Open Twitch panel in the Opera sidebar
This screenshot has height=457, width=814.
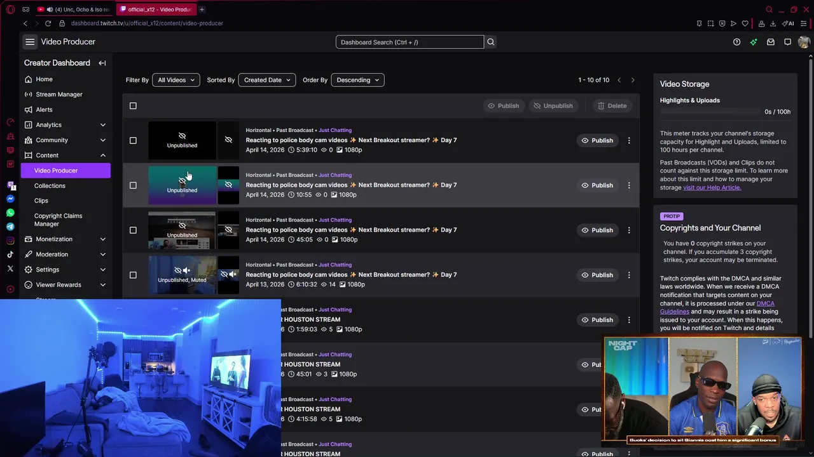(10, 185)
